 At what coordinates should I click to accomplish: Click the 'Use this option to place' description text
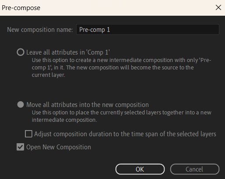click(122, 116)
